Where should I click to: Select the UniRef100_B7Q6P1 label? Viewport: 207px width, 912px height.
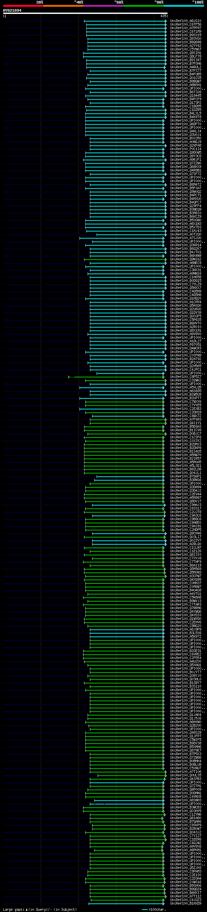pos(185,476)
